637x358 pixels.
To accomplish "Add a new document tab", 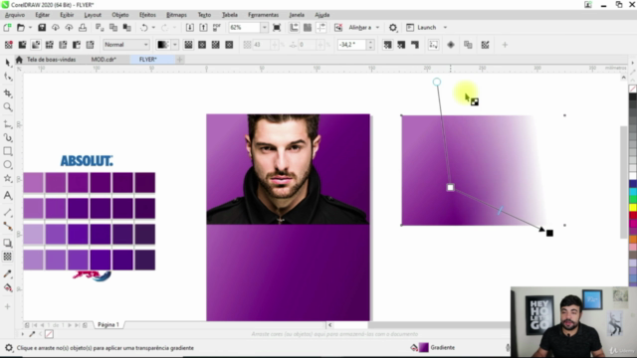I will point(179,60).
